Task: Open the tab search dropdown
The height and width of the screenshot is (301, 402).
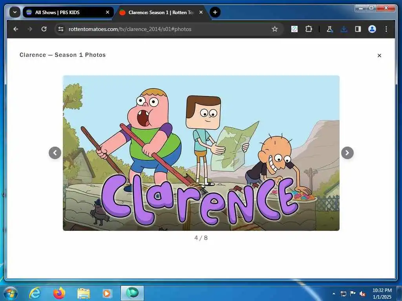Action: coord(15,12)
